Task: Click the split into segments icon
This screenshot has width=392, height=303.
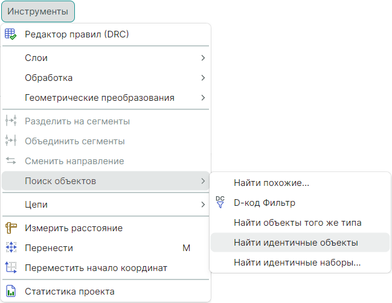Action: 11,121
